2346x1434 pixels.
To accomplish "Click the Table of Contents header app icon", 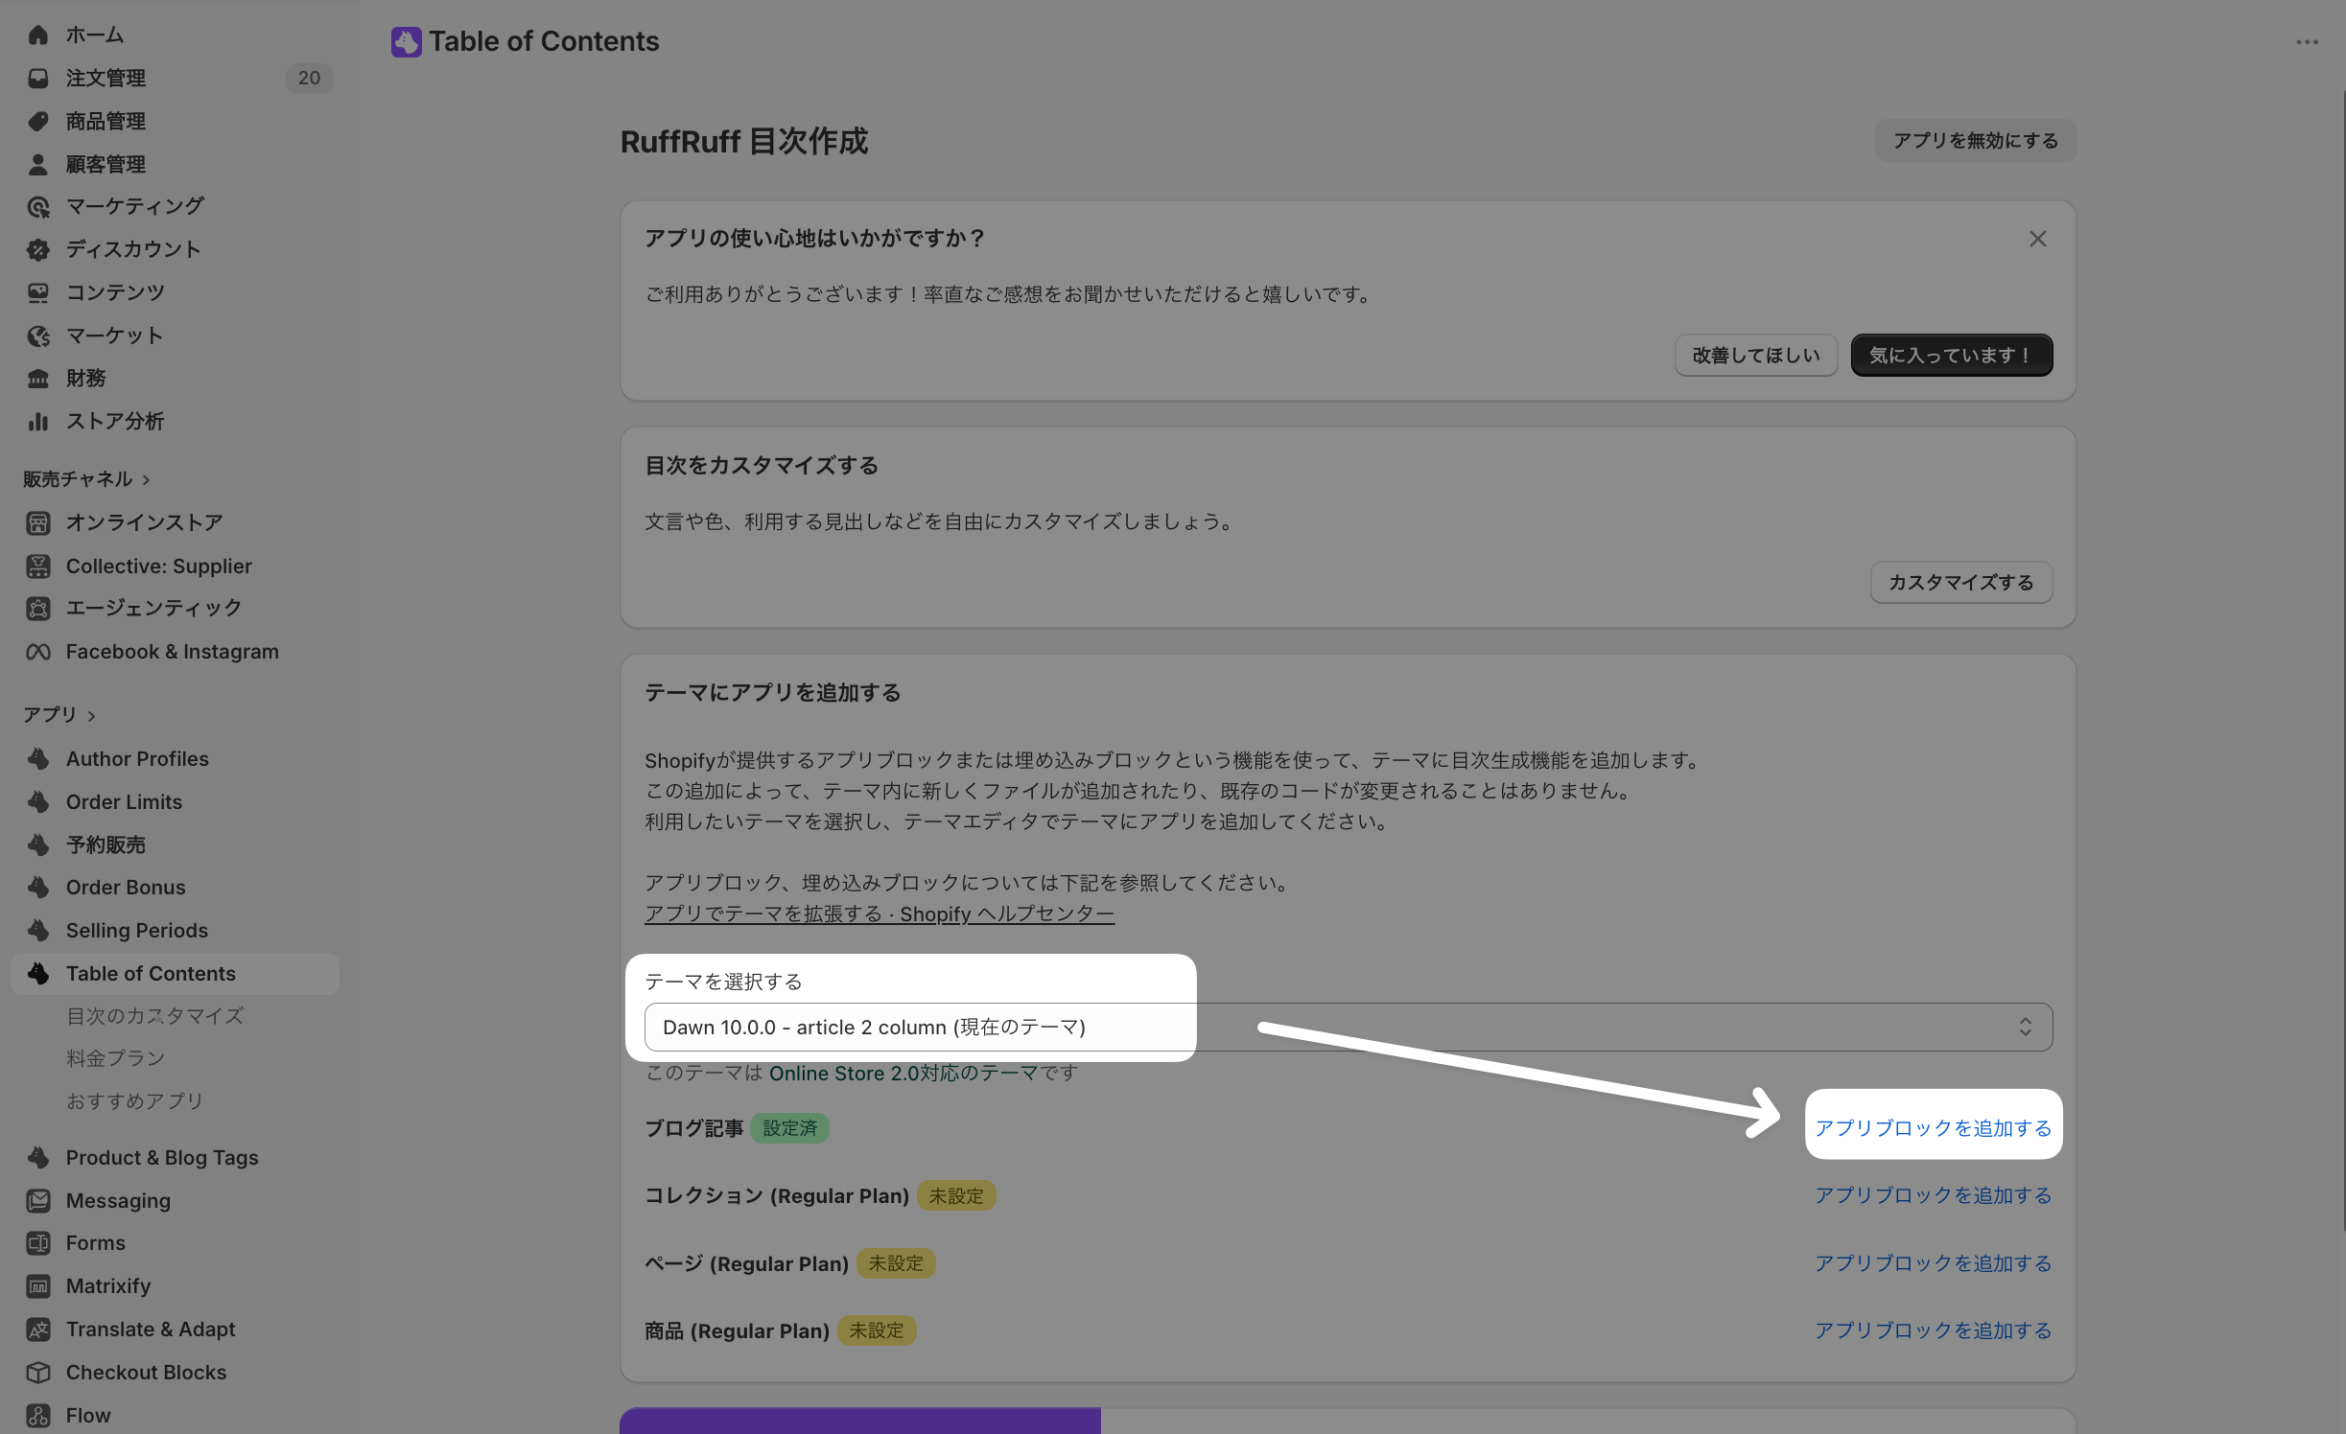I will [x=407, y=42].
